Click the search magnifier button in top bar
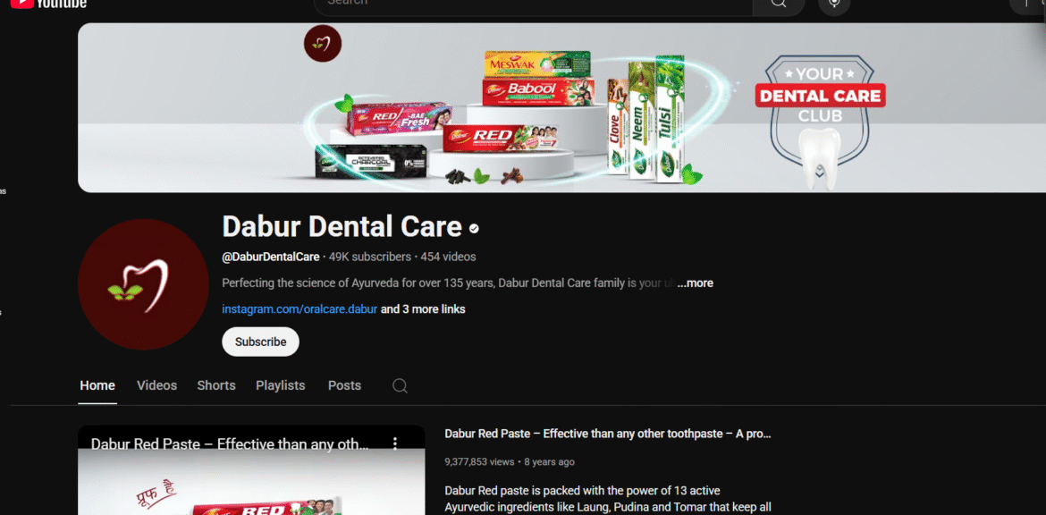The height and width of the screenshot is (515, 1046). [x=778, y=4]
